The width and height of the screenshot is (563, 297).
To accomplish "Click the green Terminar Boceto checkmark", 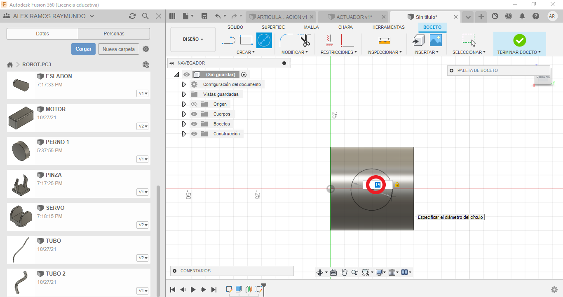I will [x=519, y=40].
